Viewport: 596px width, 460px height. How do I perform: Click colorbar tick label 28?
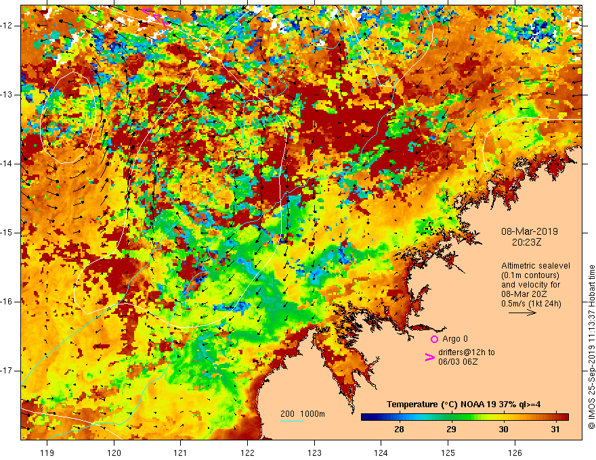[399, 430]
